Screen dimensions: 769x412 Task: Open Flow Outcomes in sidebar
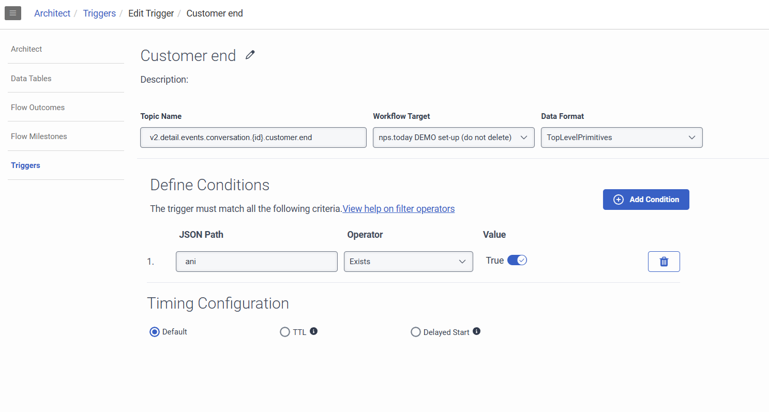38,108
